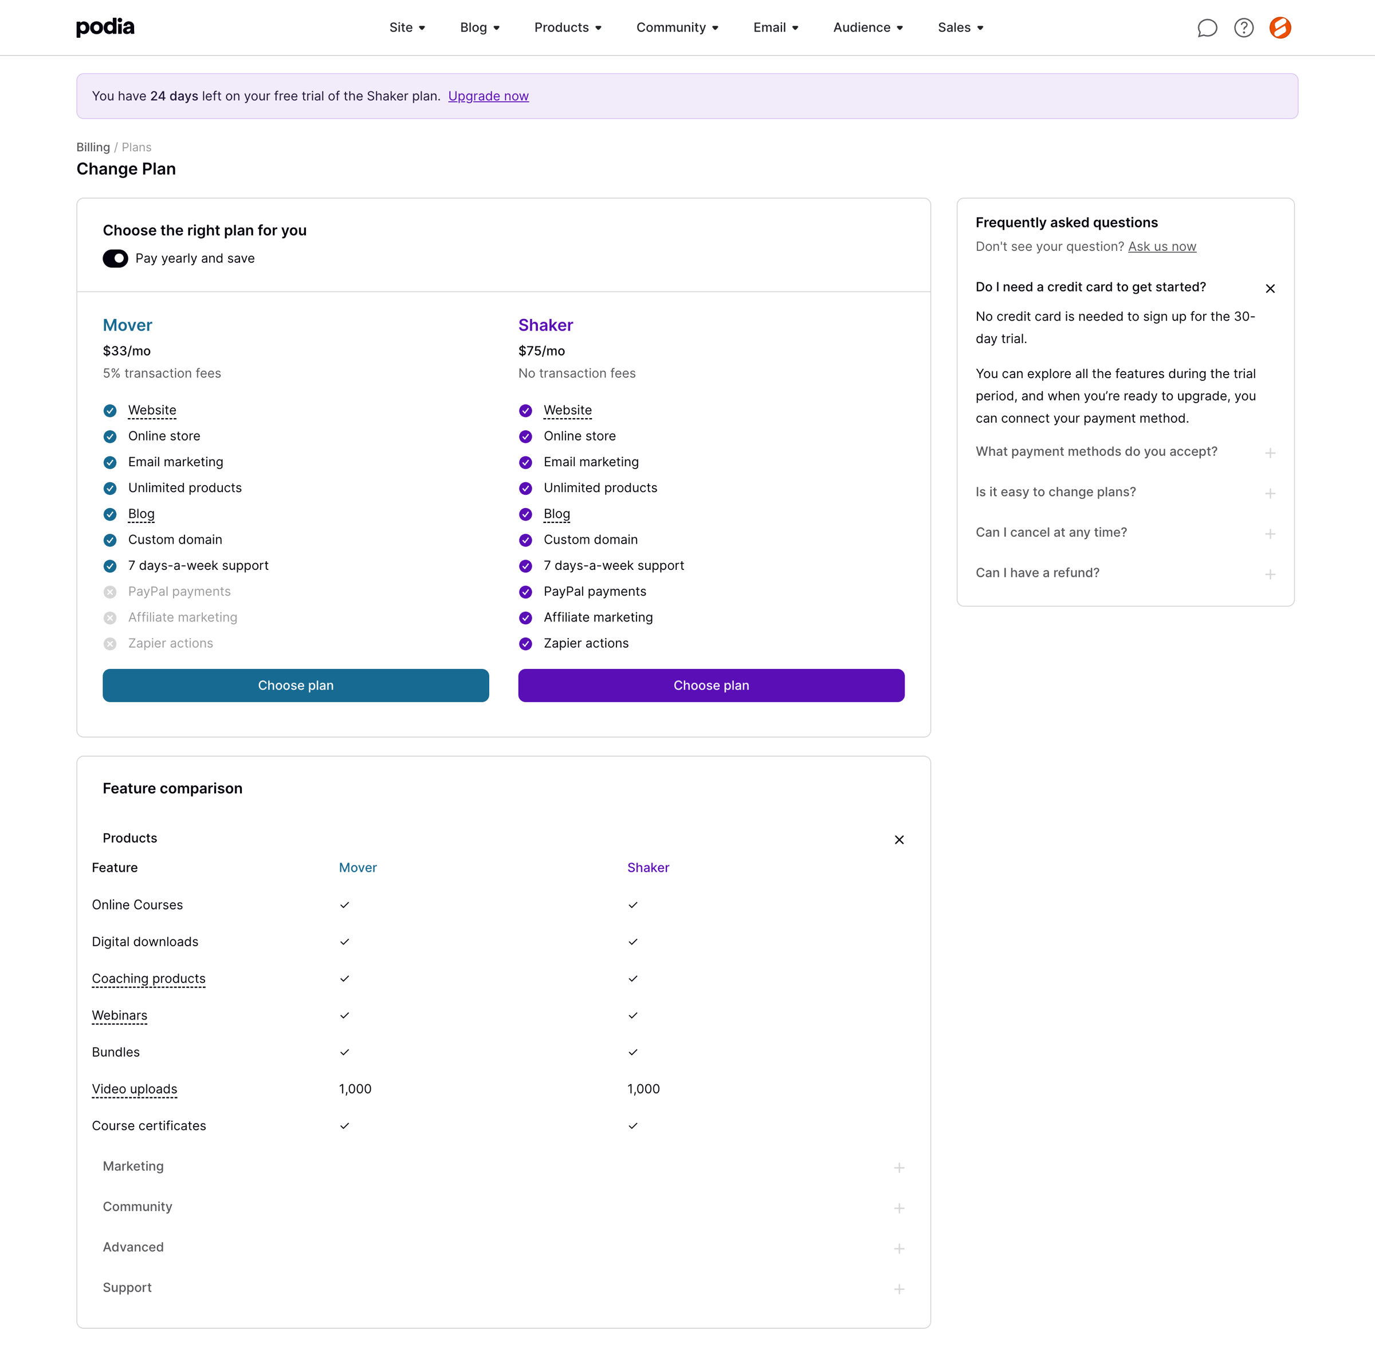Viewport: 1375px width, 1346px height.
Task: Expand 'What payment methods do you accept?' question
Action: pyautogui.click(x=1125, y=452)
